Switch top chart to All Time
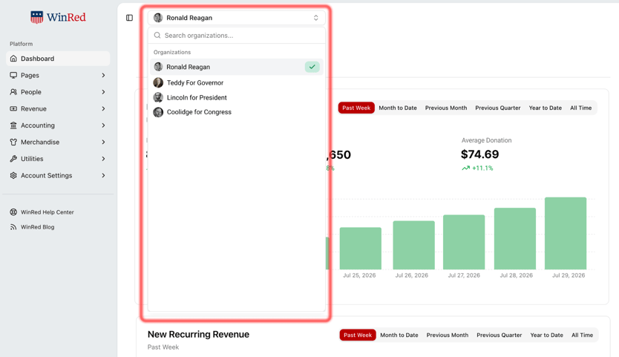Viewport: 619px width, 357px height. pyautogui.click(x=580, y=108)
